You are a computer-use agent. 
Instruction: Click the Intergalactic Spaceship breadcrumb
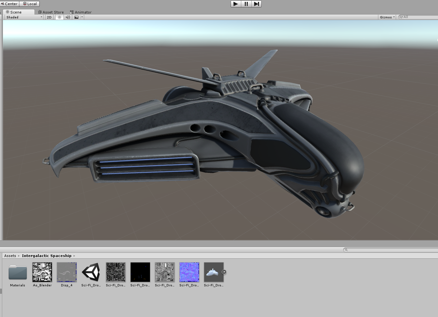[x=46, y=255]
